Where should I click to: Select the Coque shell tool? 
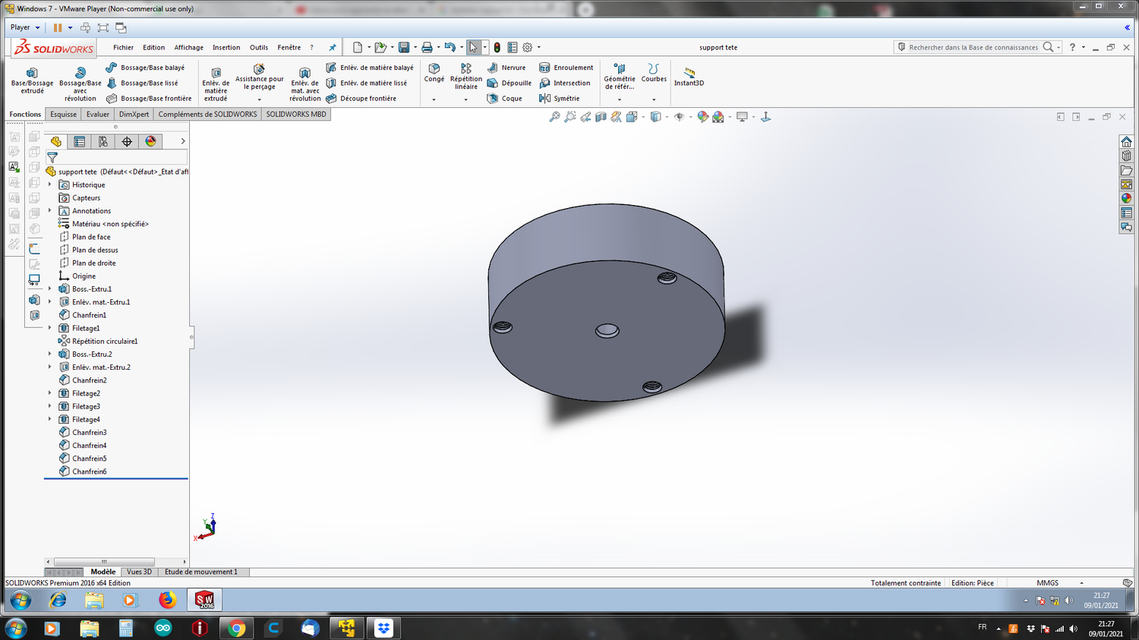[504, 98]
